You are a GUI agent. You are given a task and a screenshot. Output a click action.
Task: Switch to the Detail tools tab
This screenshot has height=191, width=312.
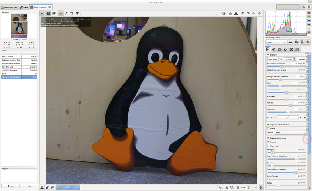coord(274,49)
